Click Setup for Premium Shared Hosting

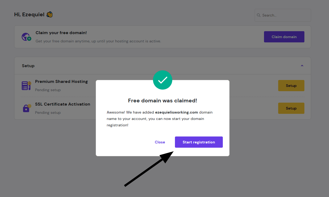click(x=291, y=86)
